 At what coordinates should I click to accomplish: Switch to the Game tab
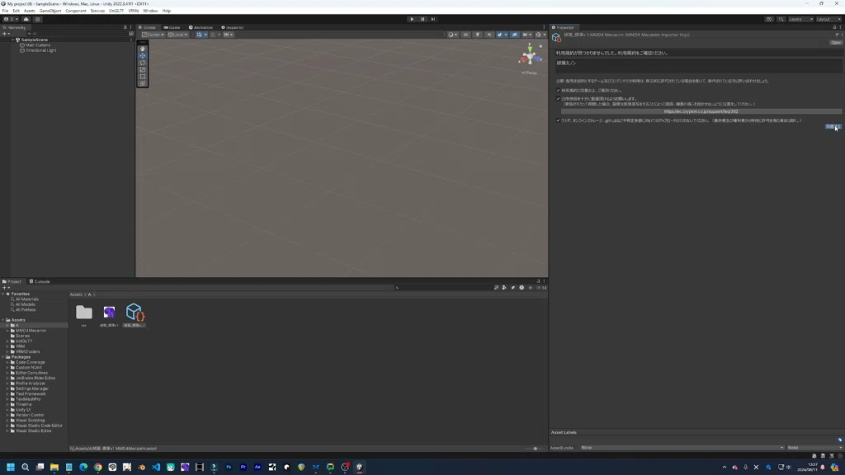[x=172, y=27]
